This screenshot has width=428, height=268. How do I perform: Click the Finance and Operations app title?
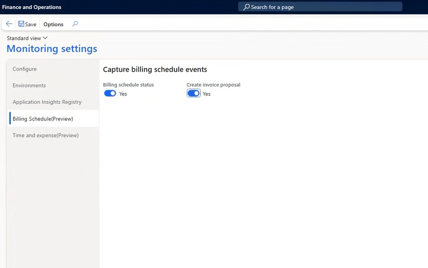pos(32,7)
